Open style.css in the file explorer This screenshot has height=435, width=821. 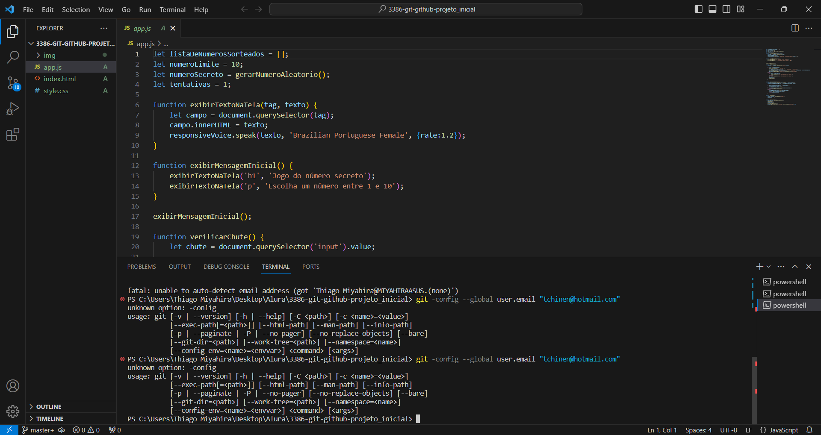click(x=71, y=91)
